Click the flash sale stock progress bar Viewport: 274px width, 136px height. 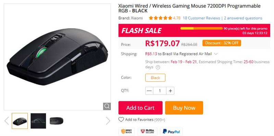[x=202, y=28]
